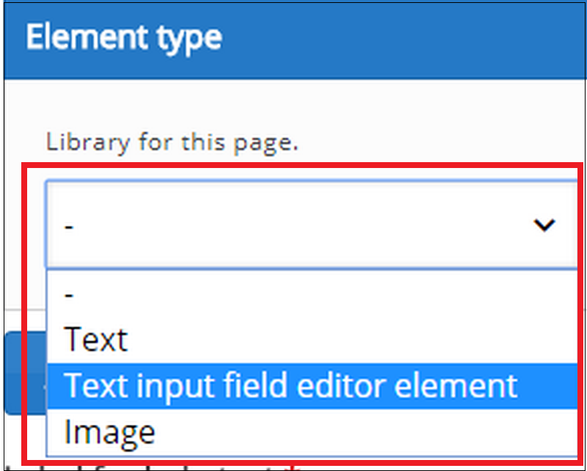The image size is (587, 471).
Task: Close the list via the down-arrow chevron
Action: coord(544,224)
